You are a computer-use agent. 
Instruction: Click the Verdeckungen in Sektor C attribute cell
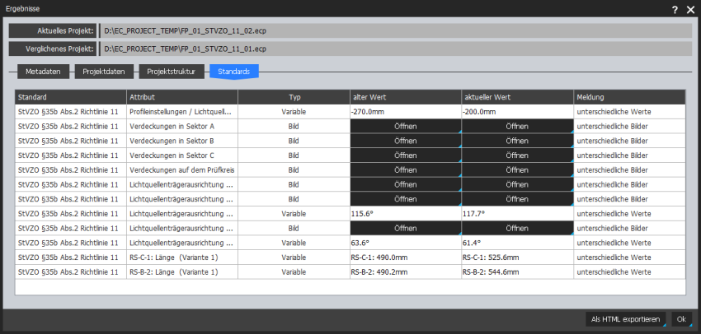coord(182,155)
